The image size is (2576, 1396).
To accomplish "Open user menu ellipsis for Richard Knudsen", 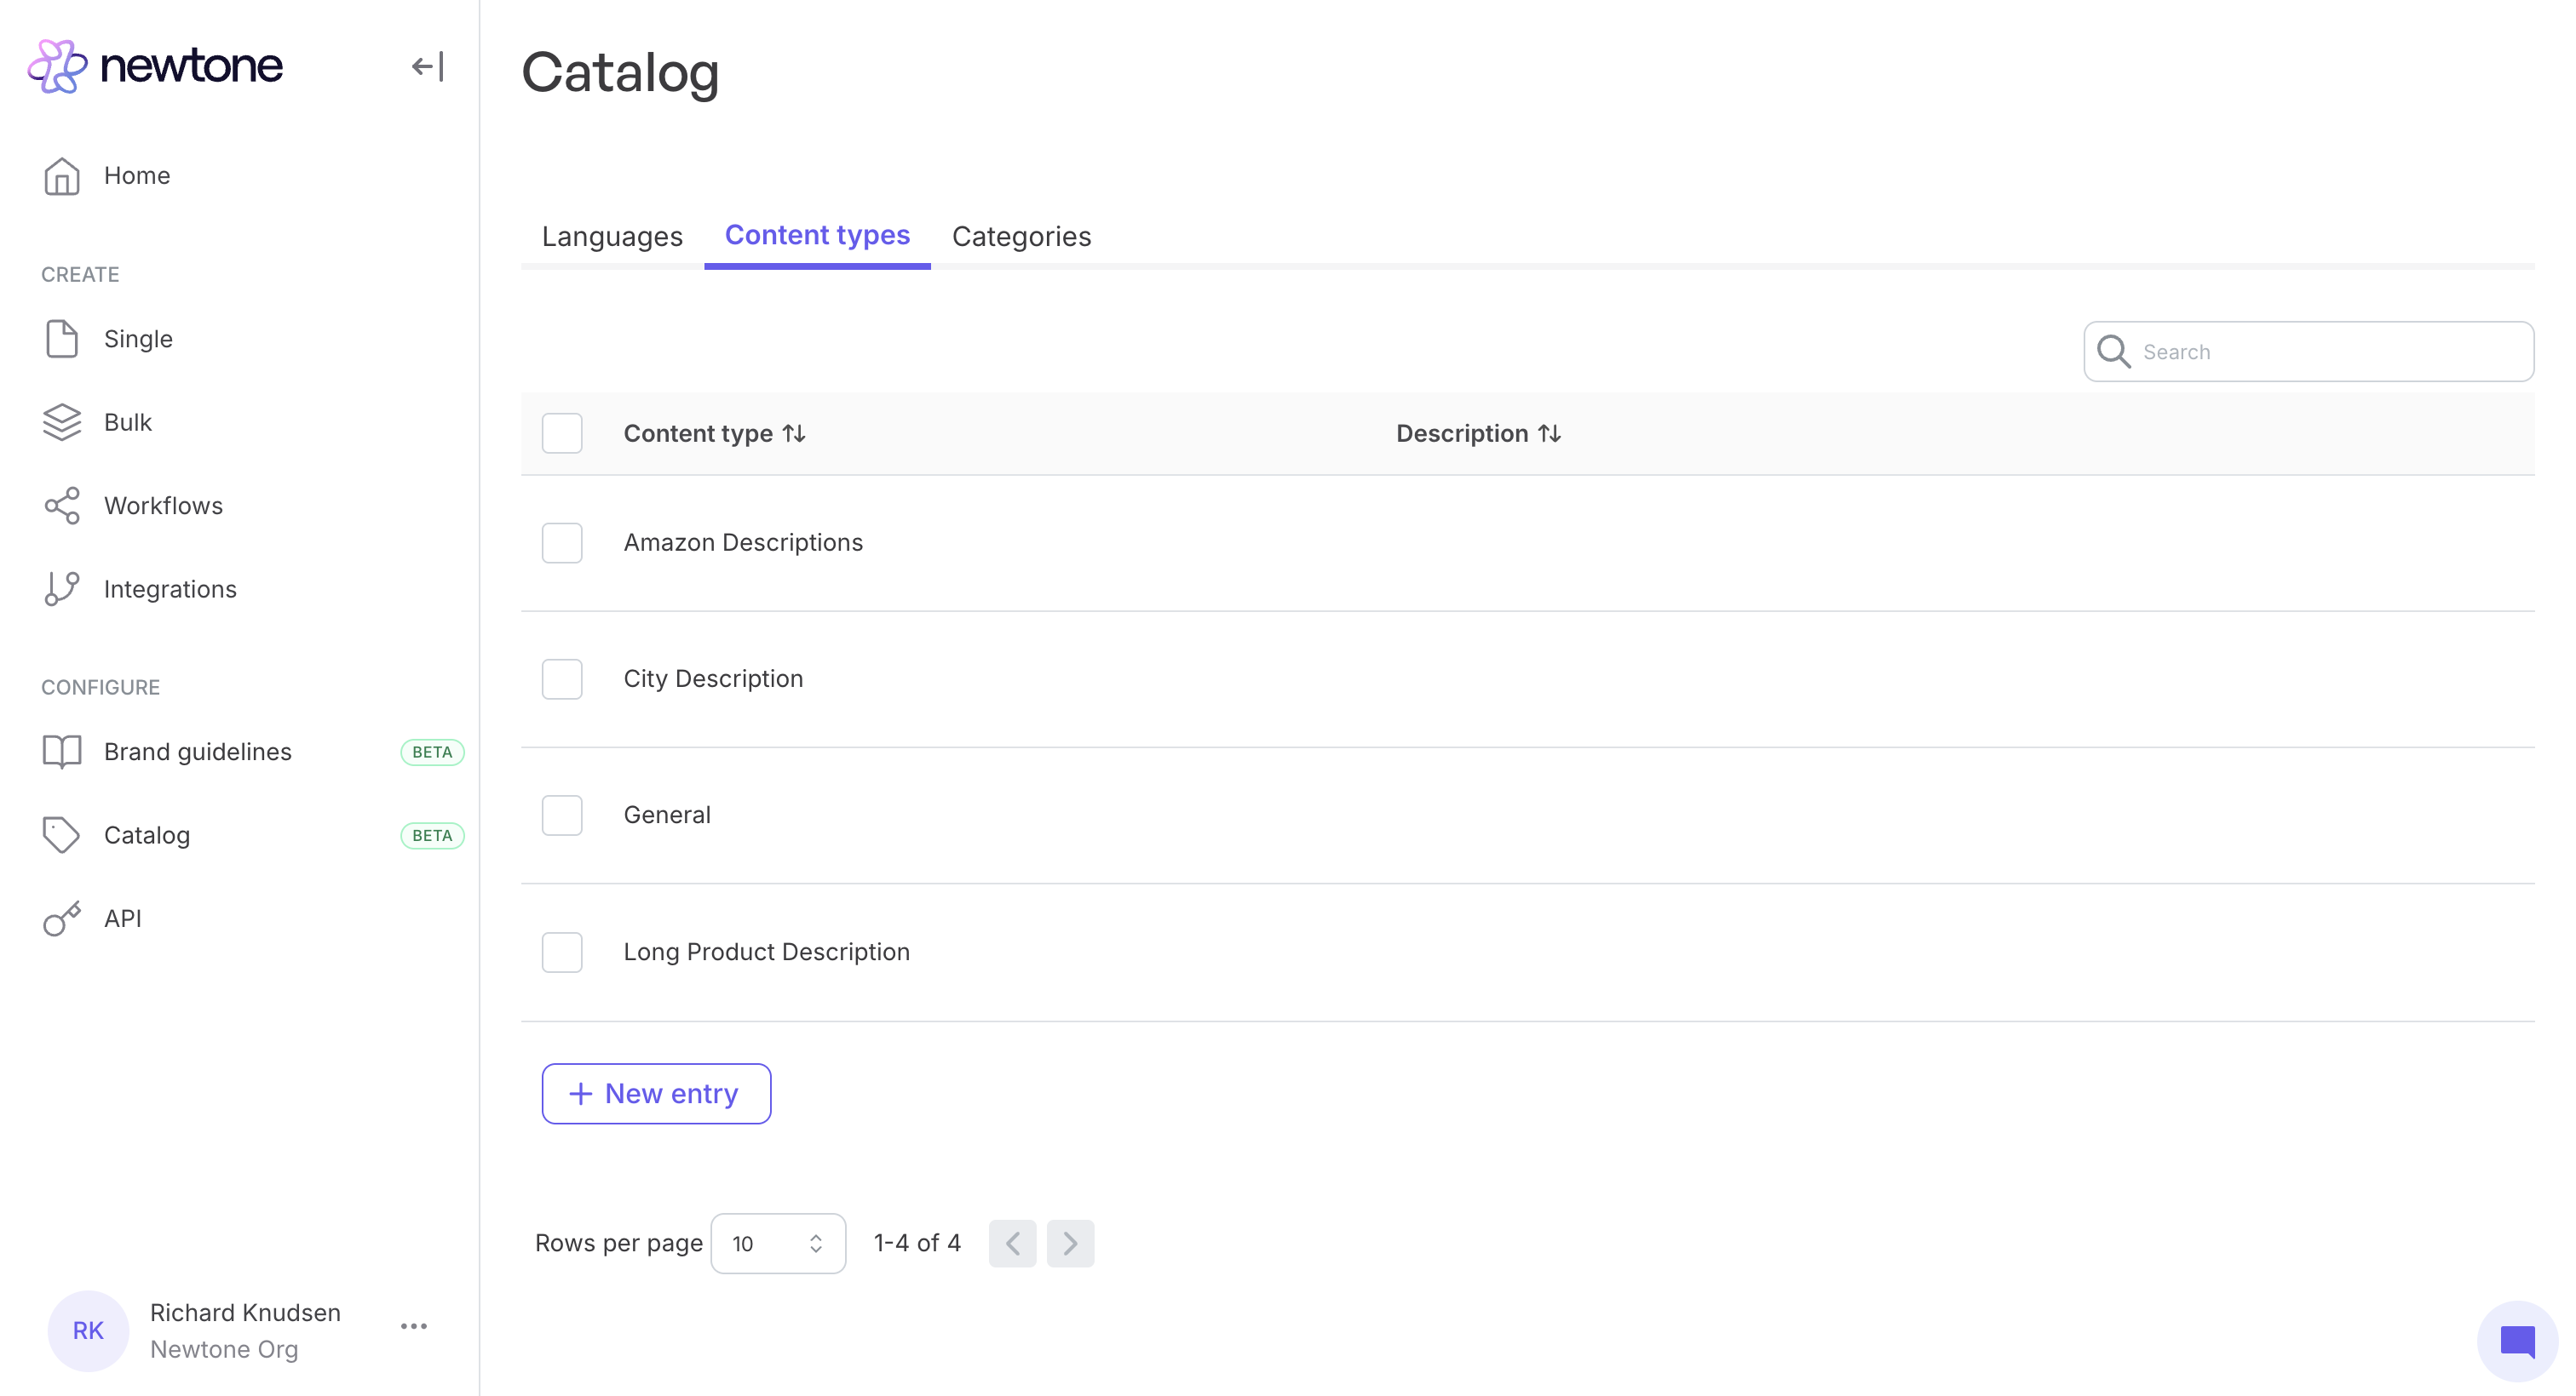I will [414, 1326].
